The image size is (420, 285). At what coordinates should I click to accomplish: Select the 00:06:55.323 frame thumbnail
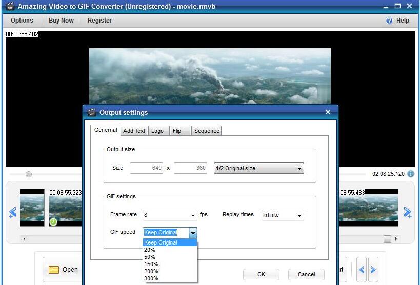point(66,208)
